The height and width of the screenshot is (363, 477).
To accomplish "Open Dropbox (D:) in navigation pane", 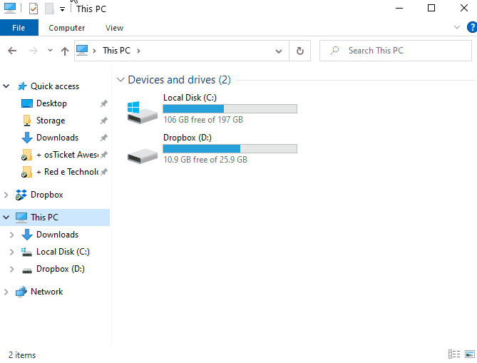I will (61, 269).
